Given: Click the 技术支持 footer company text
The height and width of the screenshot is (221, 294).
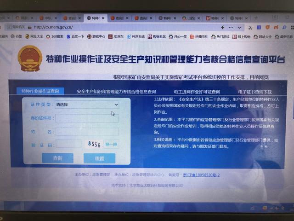Looking at the screenshot, I should (x=147, y=185).
